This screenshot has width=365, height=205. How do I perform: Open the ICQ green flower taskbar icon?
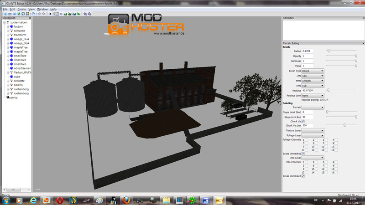pyautogui.click(x=192, y=200)
